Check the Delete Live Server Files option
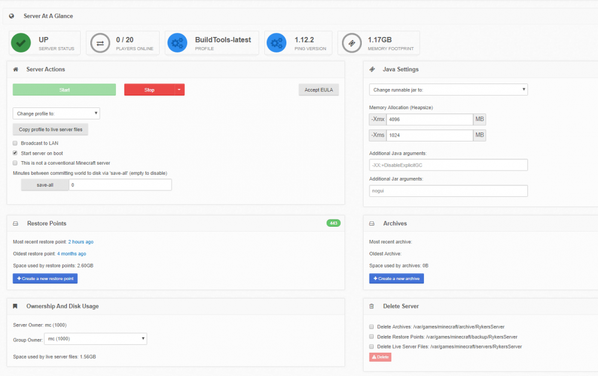Image resolution: width=598 pixels, height=376 pixels. coord(371,346)
